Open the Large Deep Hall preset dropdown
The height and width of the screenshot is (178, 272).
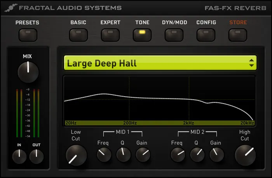(155, 63)
